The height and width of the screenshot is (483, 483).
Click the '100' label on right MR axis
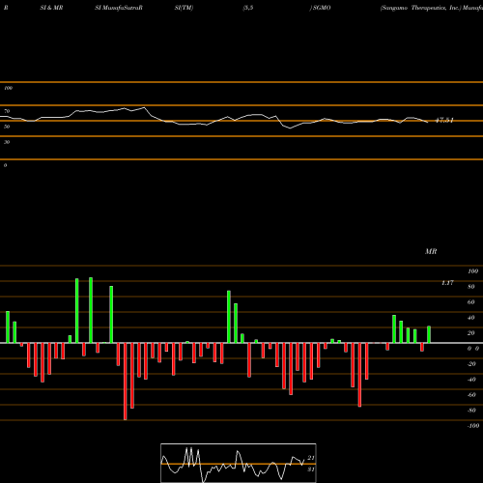click(472, 271)
